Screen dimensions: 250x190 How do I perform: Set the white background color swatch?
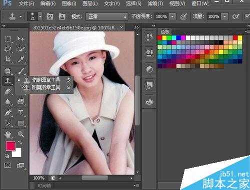(17, 154)
